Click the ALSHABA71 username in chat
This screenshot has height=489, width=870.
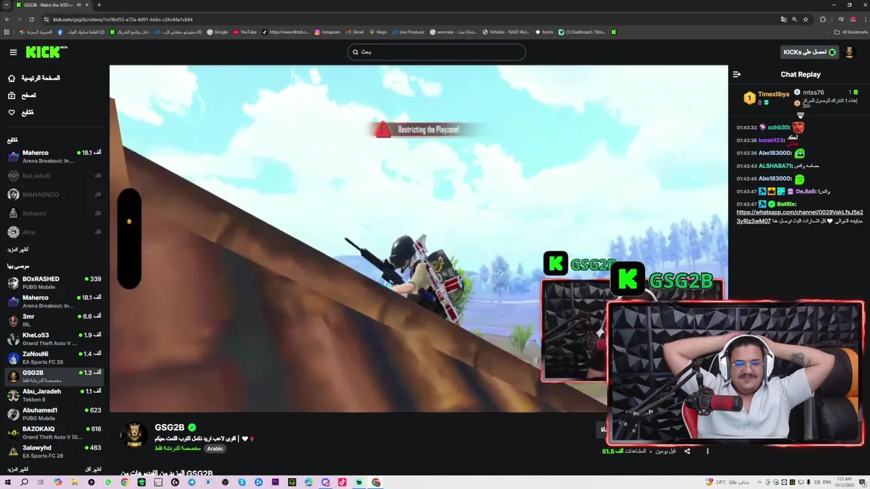[x=775, y=166]
